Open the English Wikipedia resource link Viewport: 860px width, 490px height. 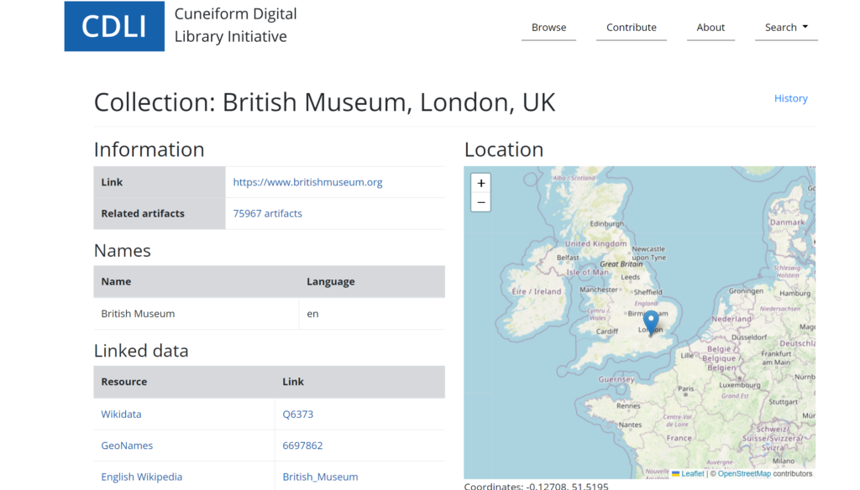click(141, 477)
